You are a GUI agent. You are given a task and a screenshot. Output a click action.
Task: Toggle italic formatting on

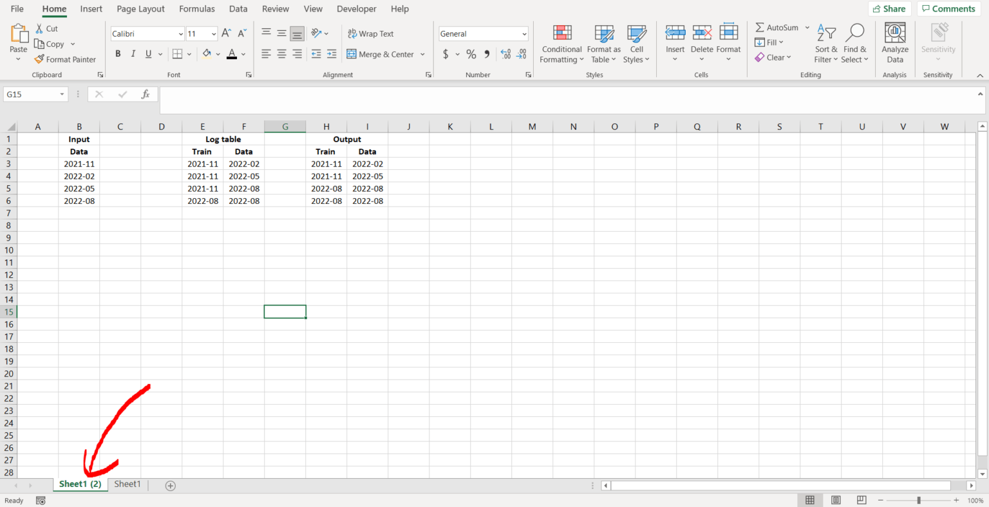click(133, 53)
